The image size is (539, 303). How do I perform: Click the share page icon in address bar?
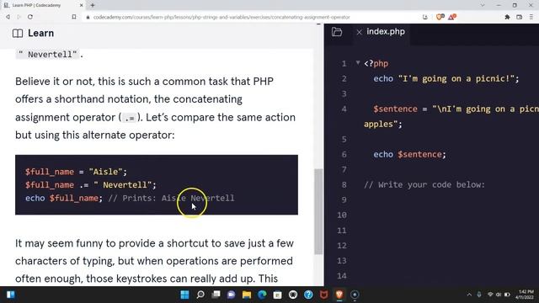pos(425,17)
